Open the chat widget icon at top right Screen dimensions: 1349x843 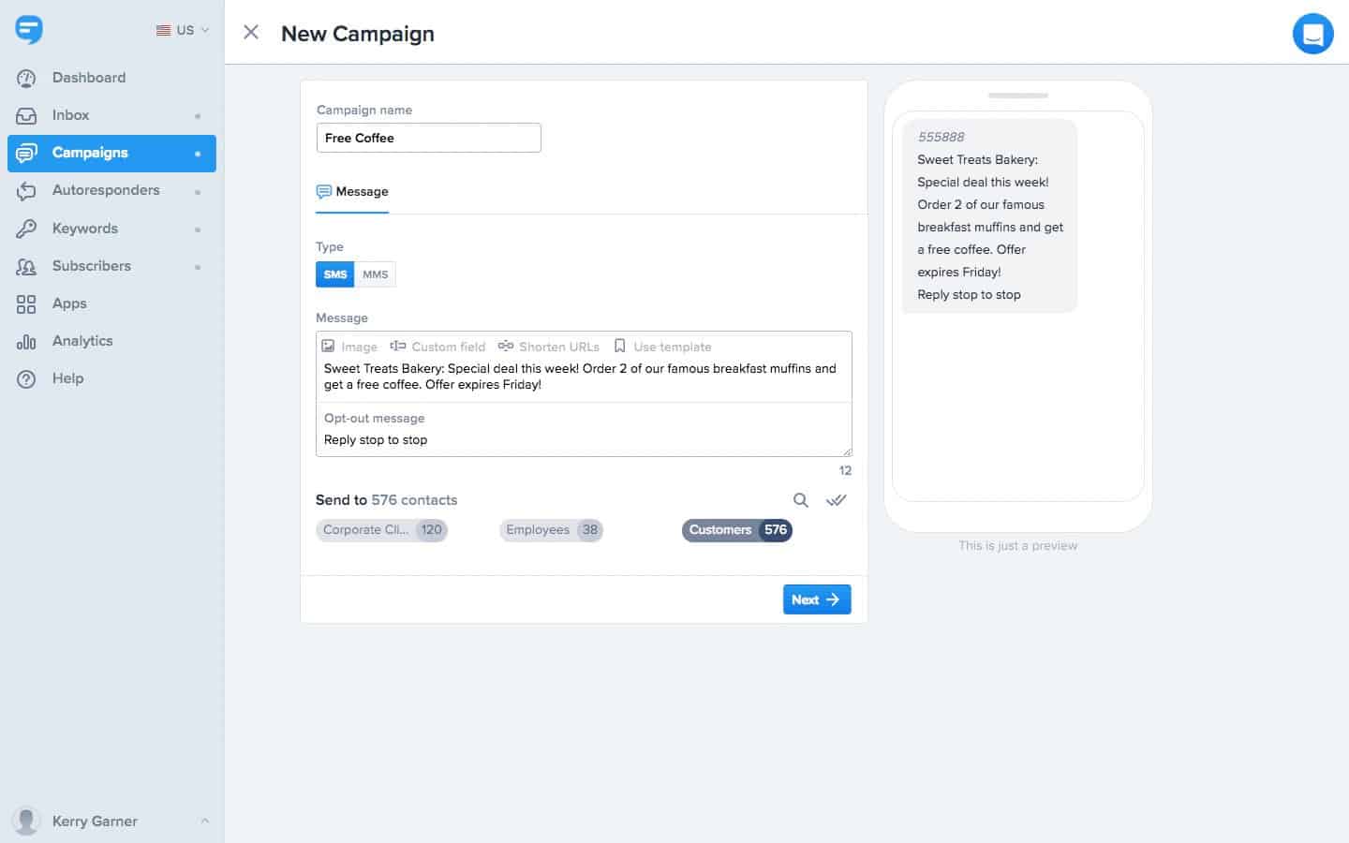(1312, 35)
